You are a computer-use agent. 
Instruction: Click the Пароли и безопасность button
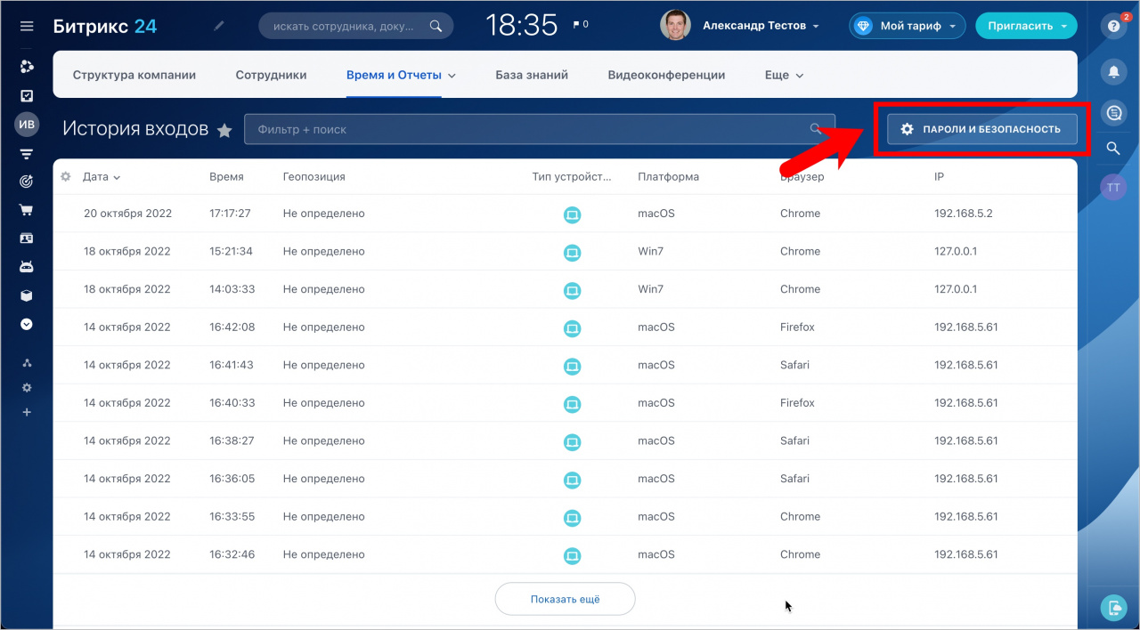point(981,129)
